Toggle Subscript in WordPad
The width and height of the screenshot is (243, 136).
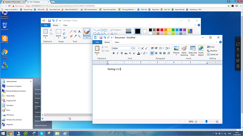[x=130, y=53]
